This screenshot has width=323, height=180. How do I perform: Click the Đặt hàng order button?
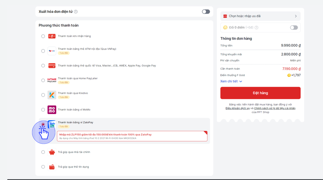click(x=260, y=93)
